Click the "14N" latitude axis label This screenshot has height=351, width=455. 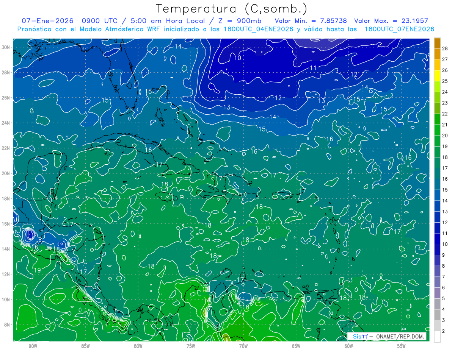click(x=6, y=249)
